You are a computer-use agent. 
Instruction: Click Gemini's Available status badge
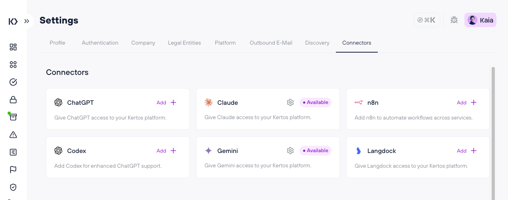pyautogui.click(x=316, y=151)
